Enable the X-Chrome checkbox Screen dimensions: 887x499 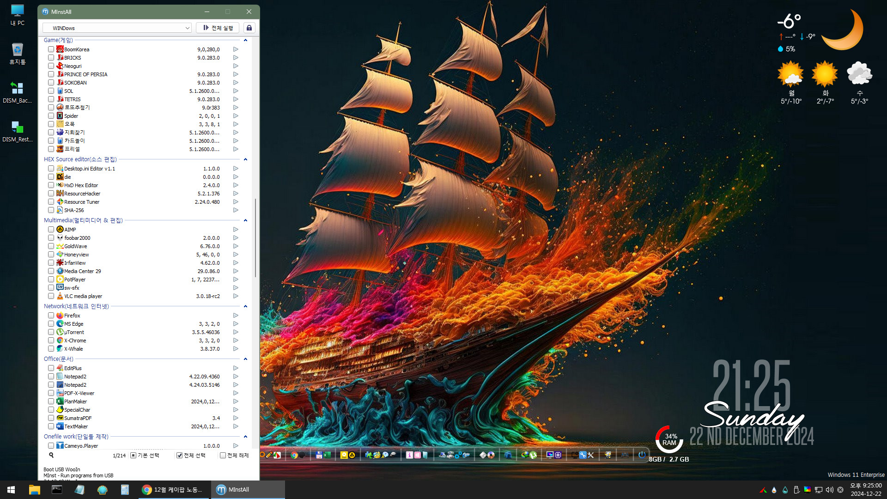click(51, 341)
